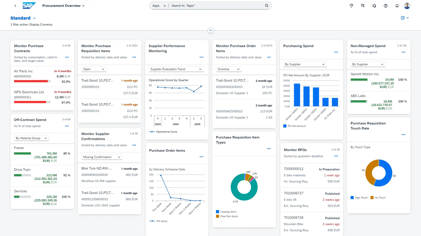Image resolution: width=421 pixels, height=236 pixels.
Task: Open the Procurement Overview title menu
Action: [63, 6]
